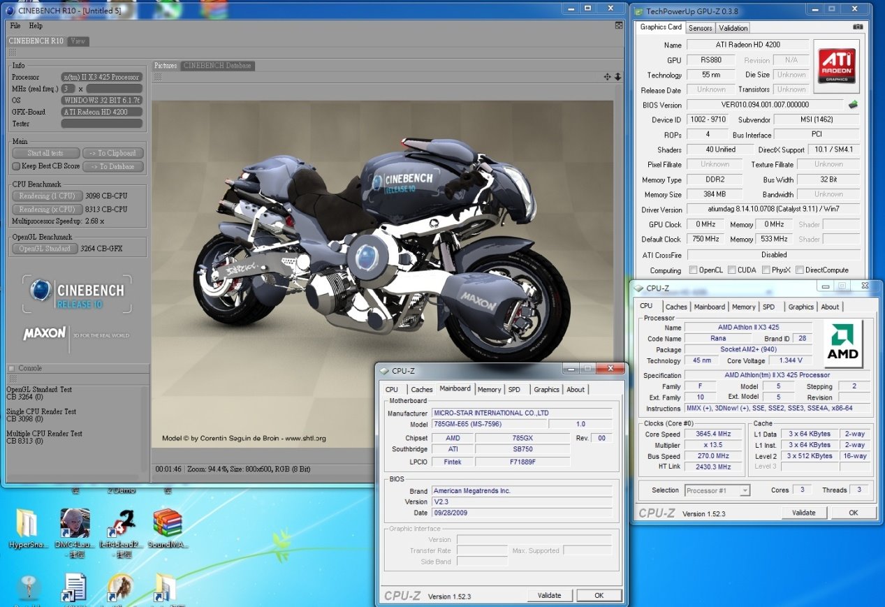Screen dimensions: 885x607
Task: Click the GPU-Z BIOS Version value
Action: (765, 105)
